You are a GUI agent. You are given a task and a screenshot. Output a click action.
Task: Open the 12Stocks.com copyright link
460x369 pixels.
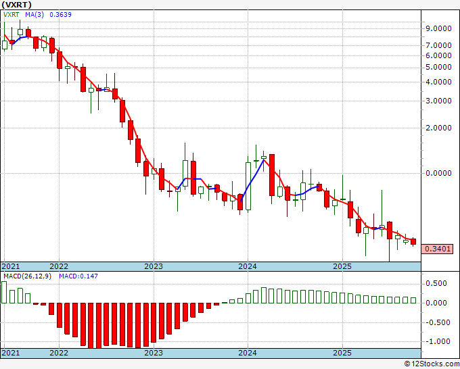coord(432,364)
